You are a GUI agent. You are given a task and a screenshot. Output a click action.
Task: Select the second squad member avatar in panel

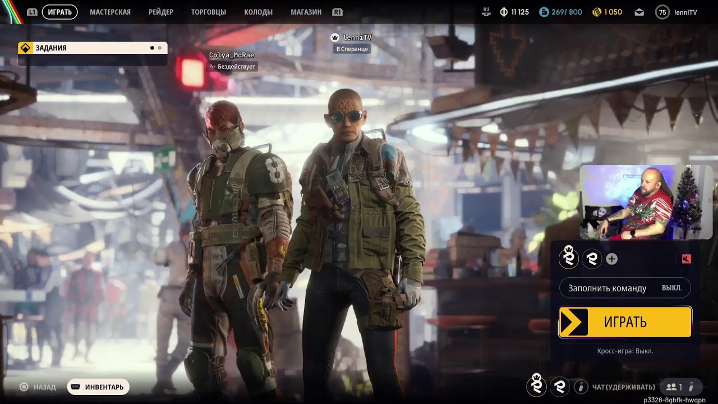[592, 259]
